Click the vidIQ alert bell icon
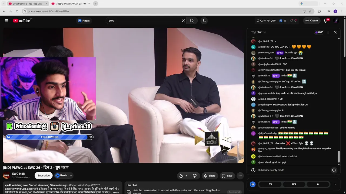This screenshot has height=194, width=346. pyautogui.click(x=295, y=21)
